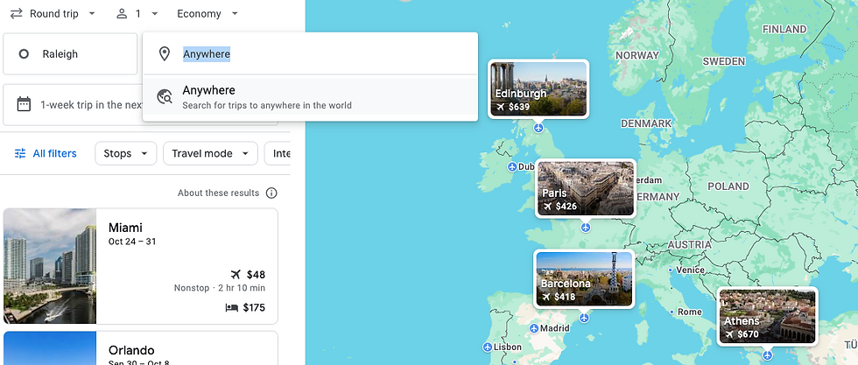Click the Madrid airport marker on map
This screenshot has width=858, height=365.
(x=534, y=328)
